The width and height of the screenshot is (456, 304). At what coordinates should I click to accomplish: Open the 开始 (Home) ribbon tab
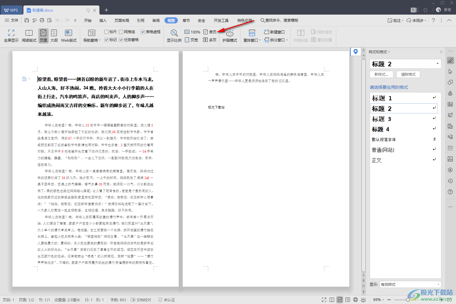(x=88, y=20)
